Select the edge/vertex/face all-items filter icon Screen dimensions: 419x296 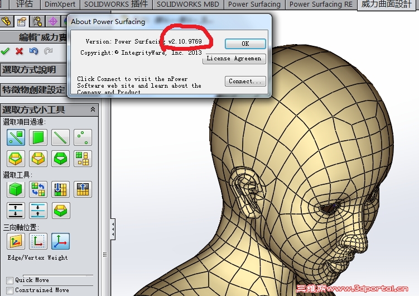tap(16, 137)
